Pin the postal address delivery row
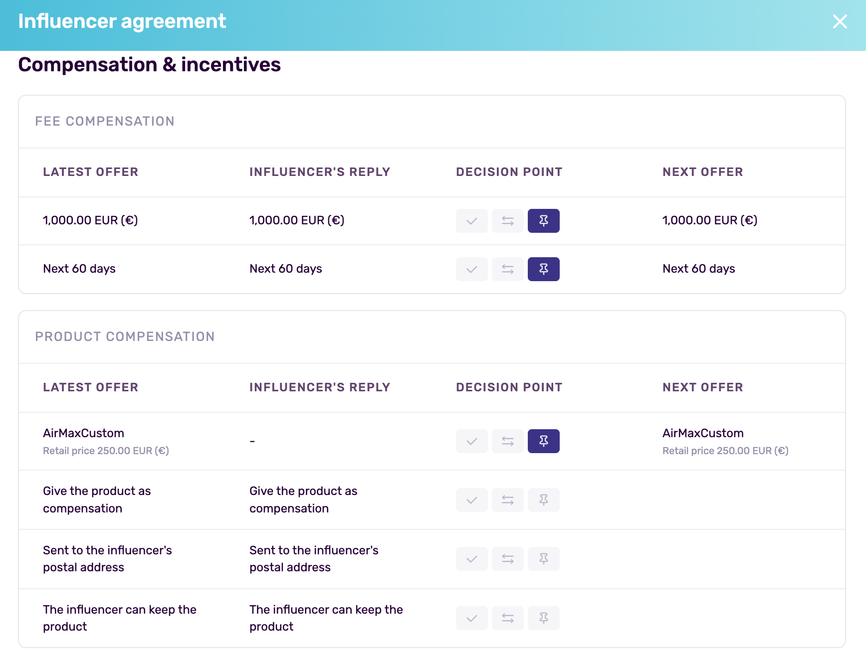Screen dimensions: 866x666 pyautogui.click(x=543, y=559)
